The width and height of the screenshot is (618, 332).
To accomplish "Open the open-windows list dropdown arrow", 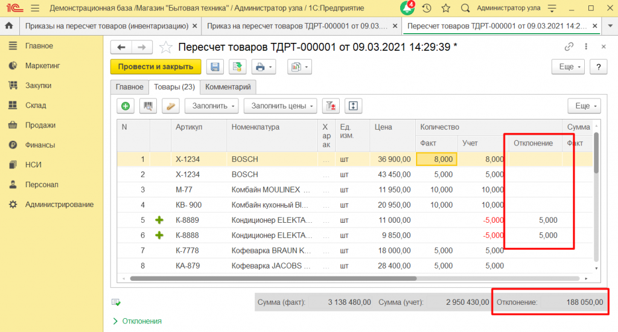I will pos(610,26).
